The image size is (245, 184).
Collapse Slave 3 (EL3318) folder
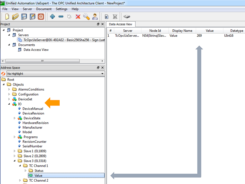pos(14,161)
